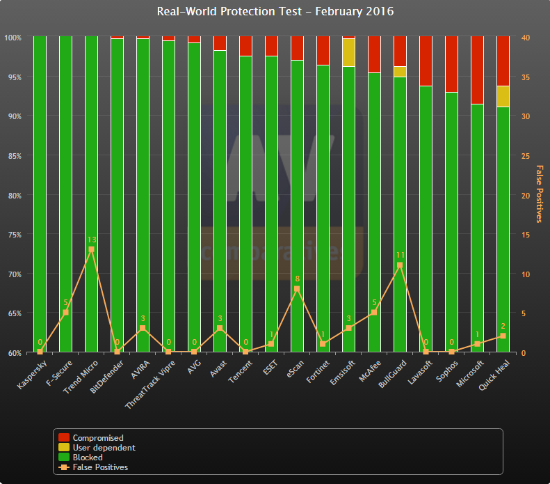The image size is (550, 484).
Task: Toggle the Blocked legend entry
Action: (x=81, y=458)
